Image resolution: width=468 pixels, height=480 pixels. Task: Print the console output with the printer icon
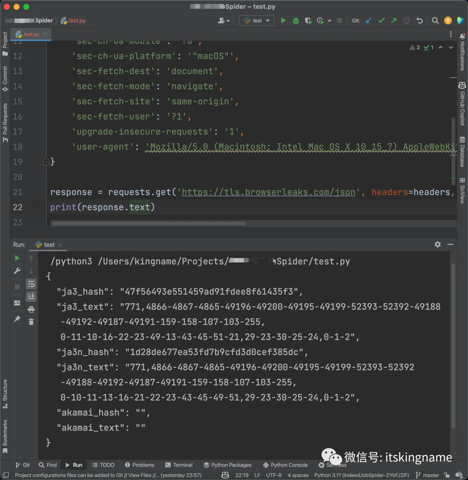coord(31,310)
